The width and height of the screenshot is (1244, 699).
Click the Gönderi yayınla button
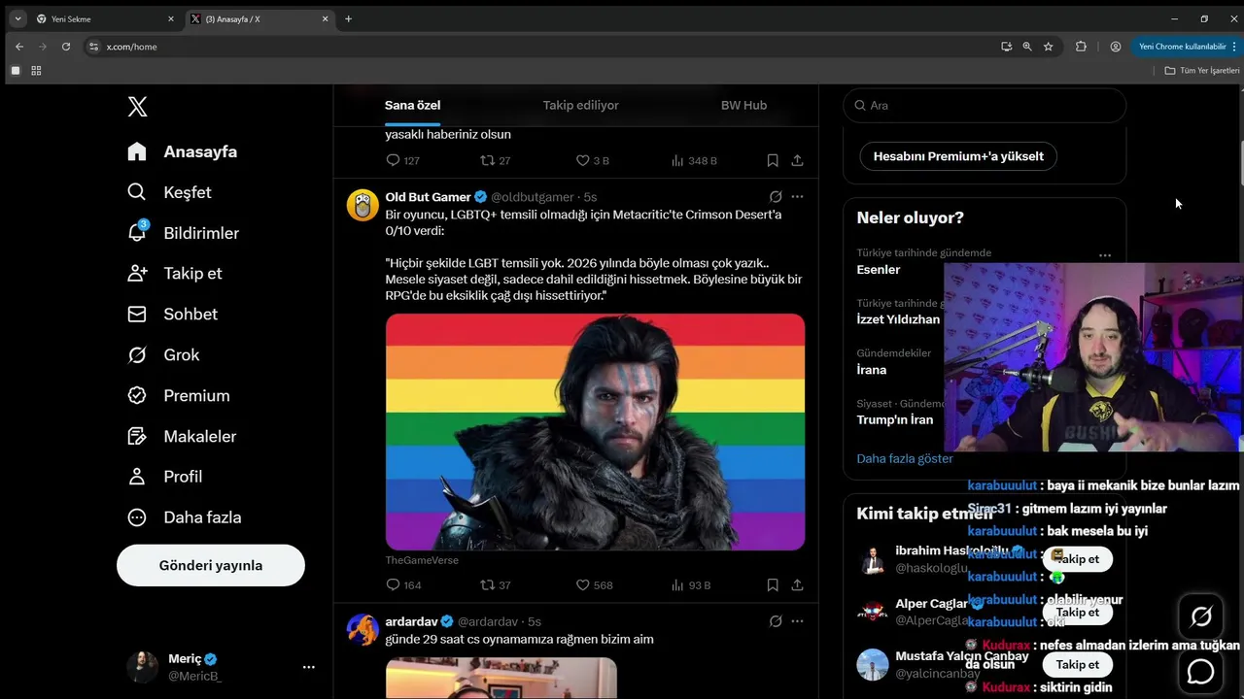point(211,565)
